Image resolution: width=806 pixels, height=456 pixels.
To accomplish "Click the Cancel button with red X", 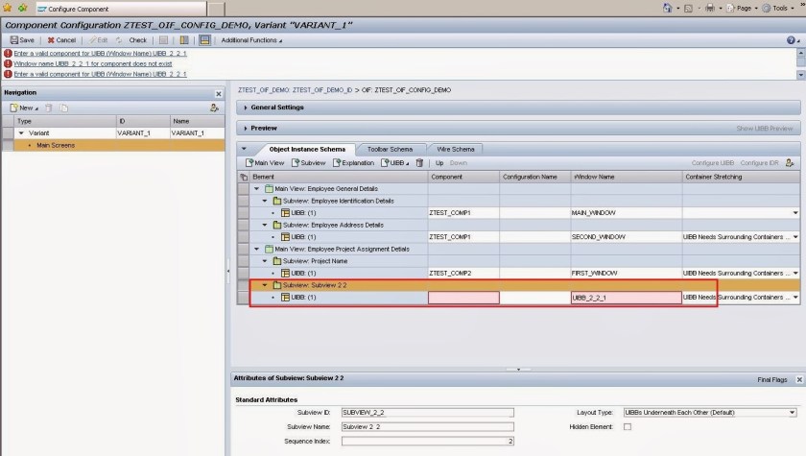I will pyautogui.click(x=61, y=40).
